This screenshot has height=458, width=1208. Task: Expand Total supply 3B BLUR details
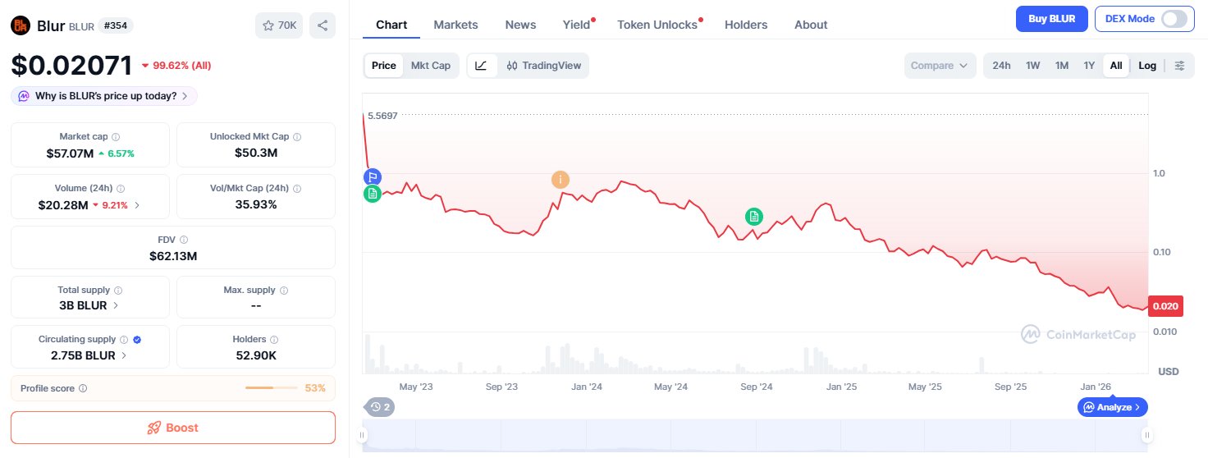click(x=115, y=305)
